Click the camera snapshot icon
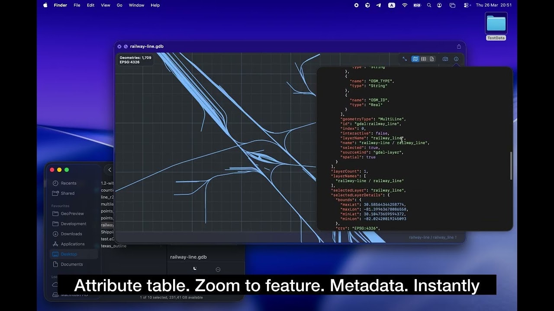Image resolution: width=554 pixels, height=311 pixels. pos(445,59)
